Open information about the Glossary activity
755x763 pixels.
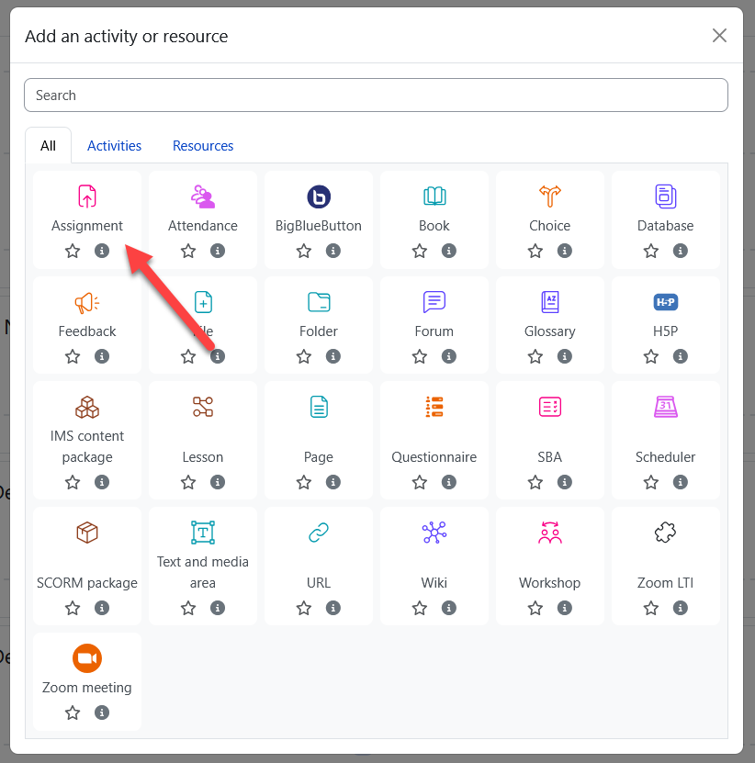coord(565,356)
